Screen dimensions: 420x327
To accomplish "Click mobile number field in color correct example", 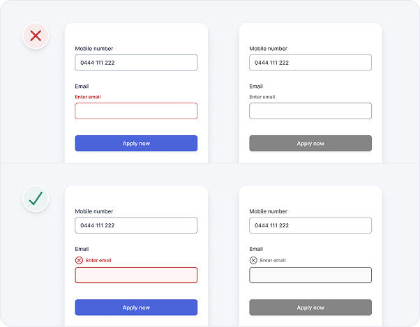I will tap(136, 225).
